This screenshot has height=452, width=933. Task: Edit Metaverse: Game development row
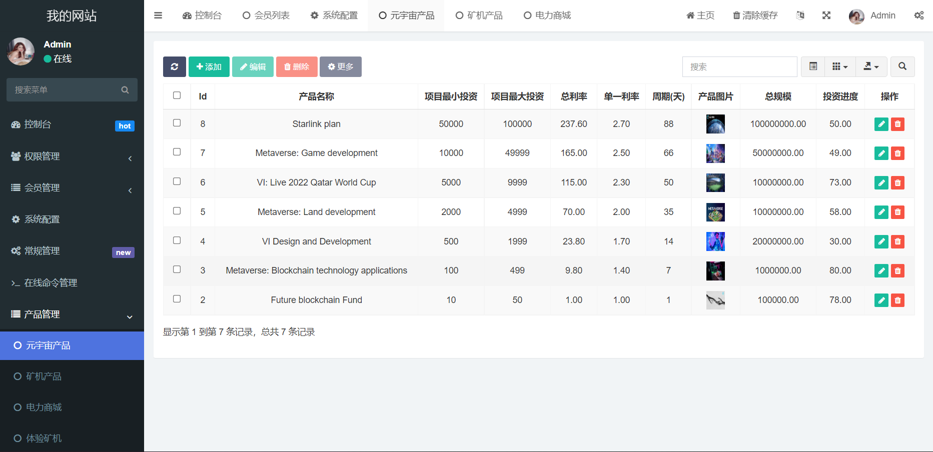coord(881,153)
